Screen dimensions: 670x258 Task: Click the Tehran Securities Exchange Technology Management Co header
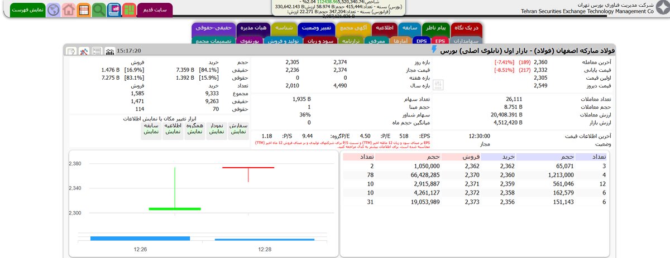[x=587, y=11]
